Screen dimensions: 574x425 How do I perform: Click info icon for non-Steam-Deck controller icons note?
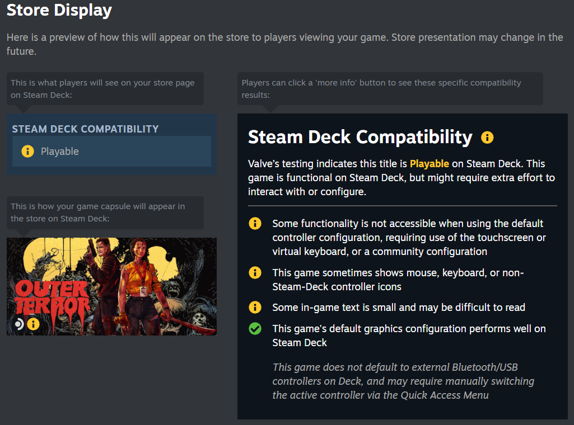pos(255,272)
